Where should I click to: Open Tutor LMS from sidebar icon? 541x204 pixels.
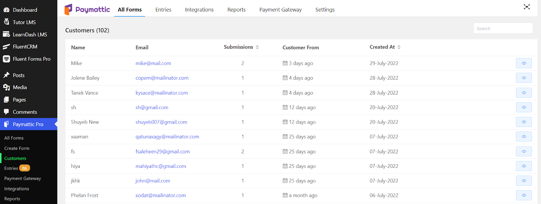(x=6, y=22)
